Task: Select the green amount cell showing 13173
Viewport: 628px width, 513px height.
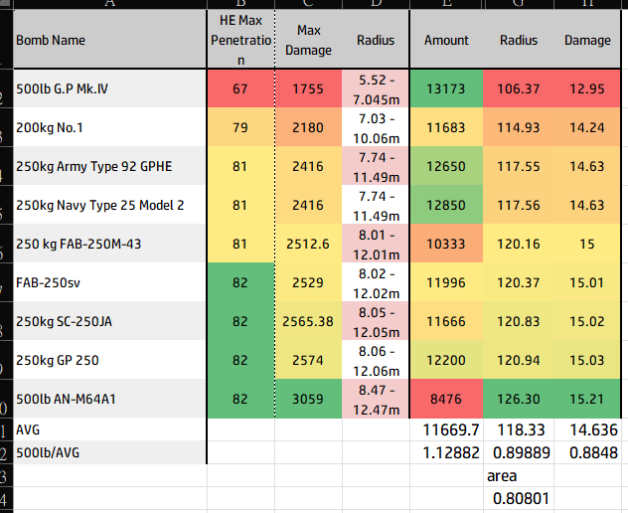Action: click(x=446, y=88)
